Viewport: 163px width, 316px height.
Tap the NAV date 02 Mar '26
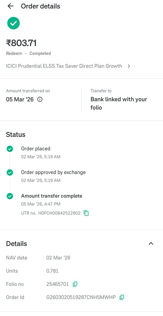coord(58,258)
